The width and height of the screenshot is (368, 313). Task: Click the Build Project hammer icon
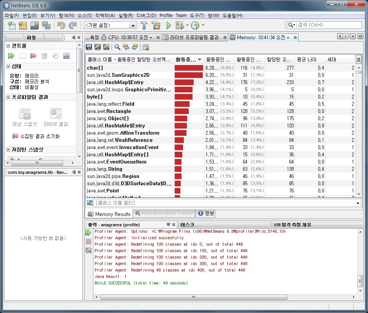click(x=144, y=25)
